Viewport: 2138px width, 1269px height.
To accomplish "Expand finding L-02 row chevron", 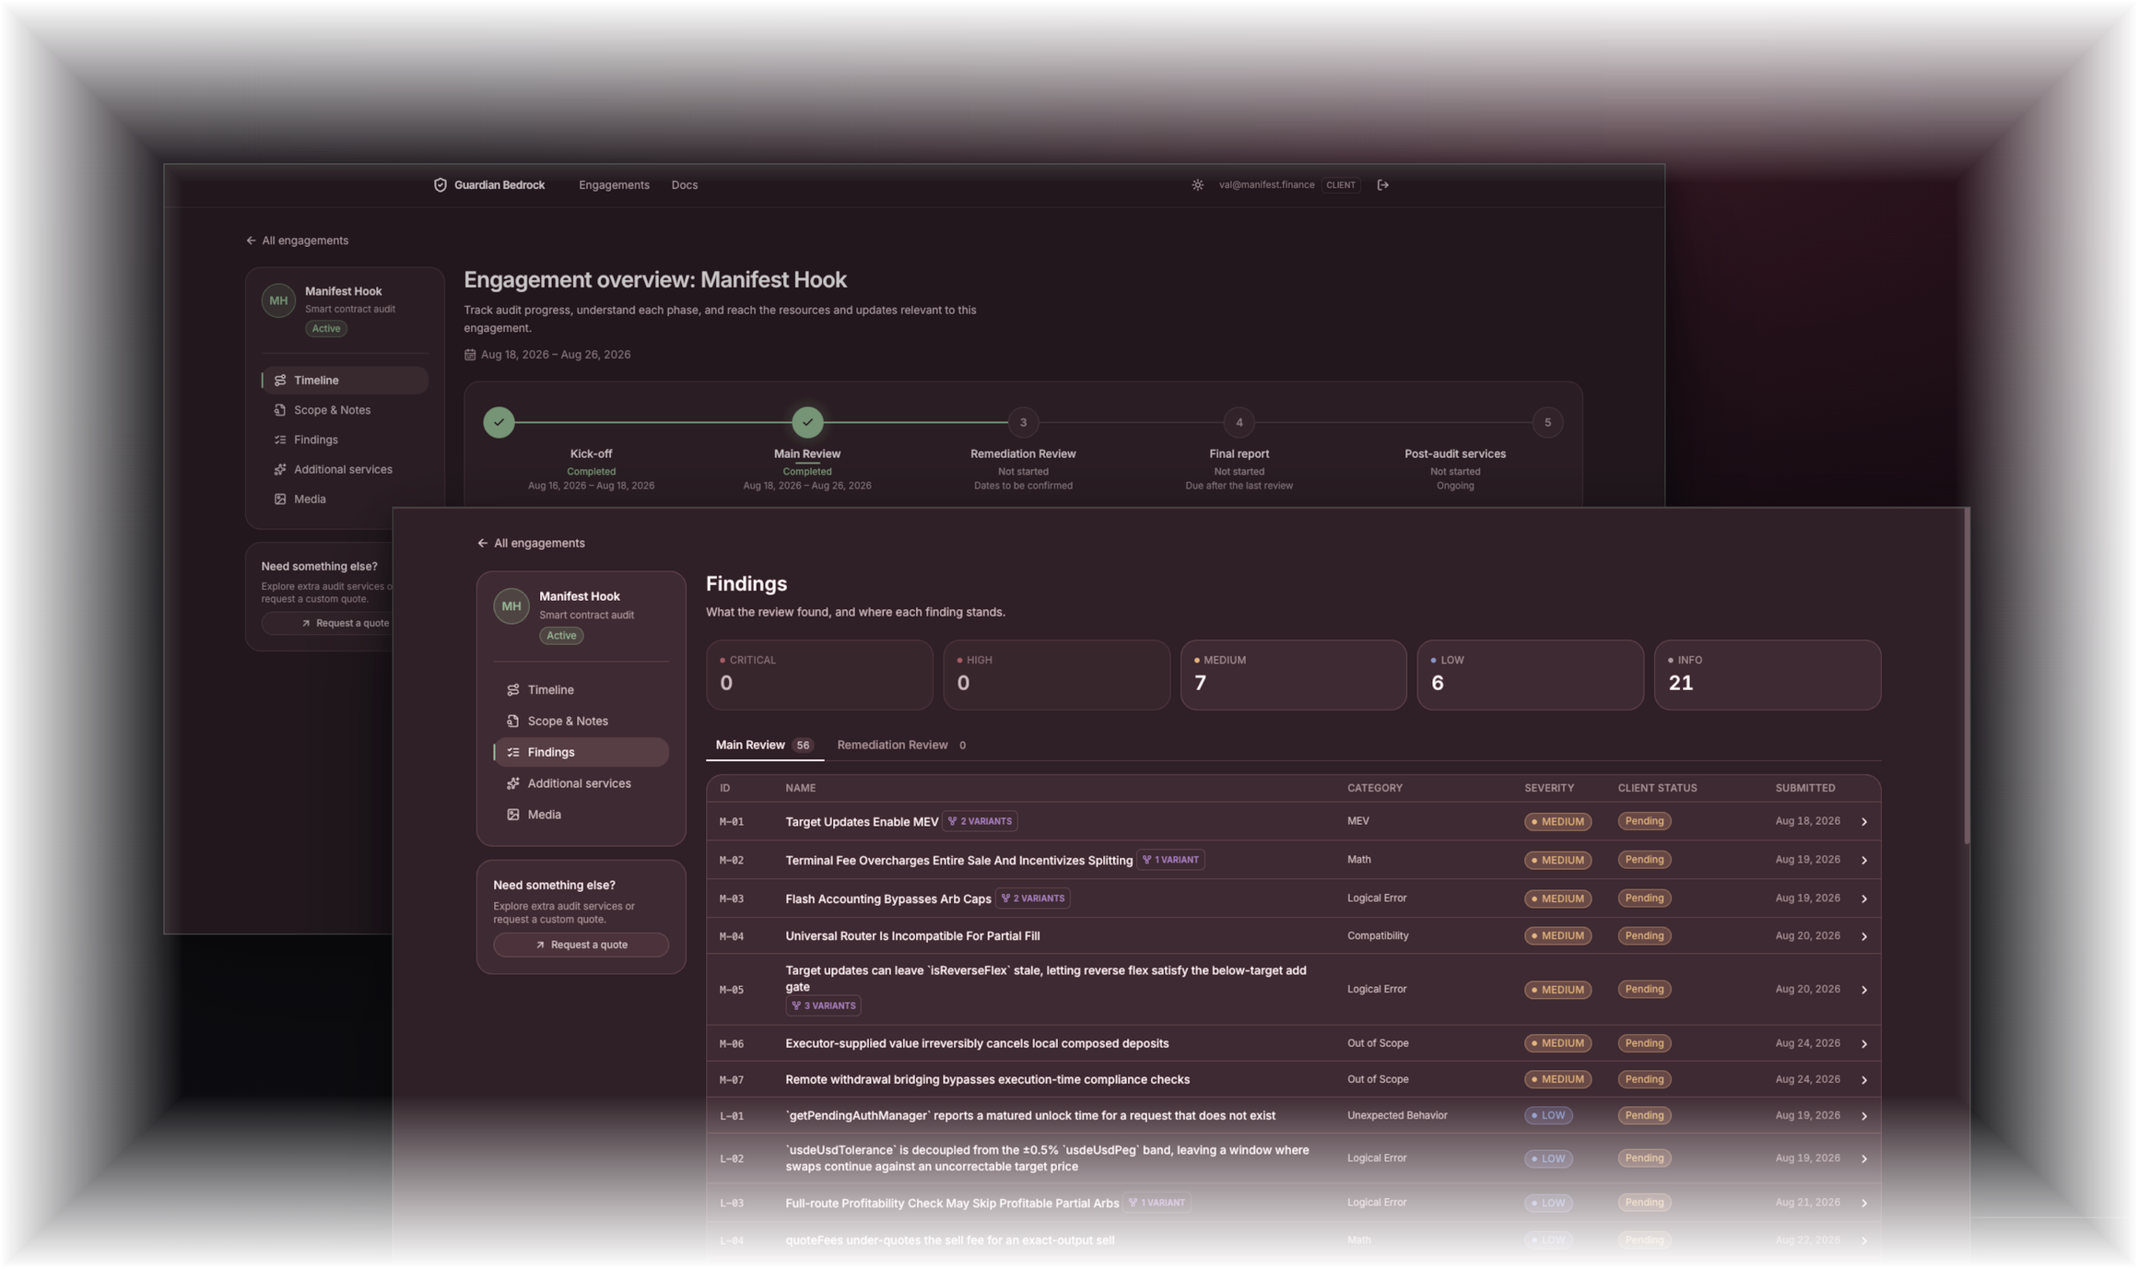I will [x=1863, y=1158].
